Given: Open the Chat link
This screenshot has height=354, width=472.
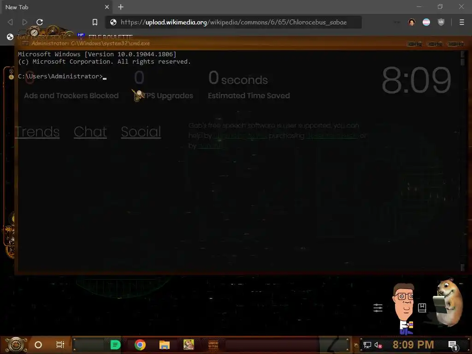Looking at the screenshot, I should 90,132.
